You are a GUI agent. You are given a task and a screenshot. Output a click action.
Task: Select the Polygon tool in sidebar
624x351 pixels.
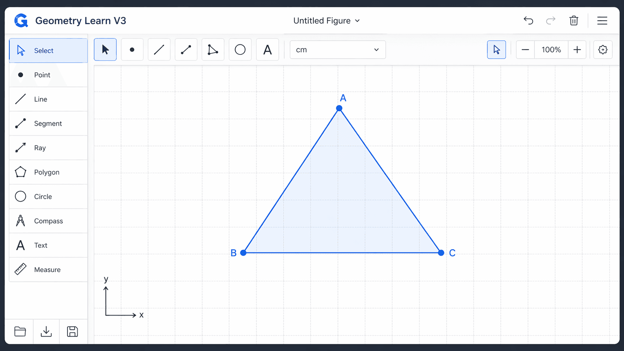(49, 172)
